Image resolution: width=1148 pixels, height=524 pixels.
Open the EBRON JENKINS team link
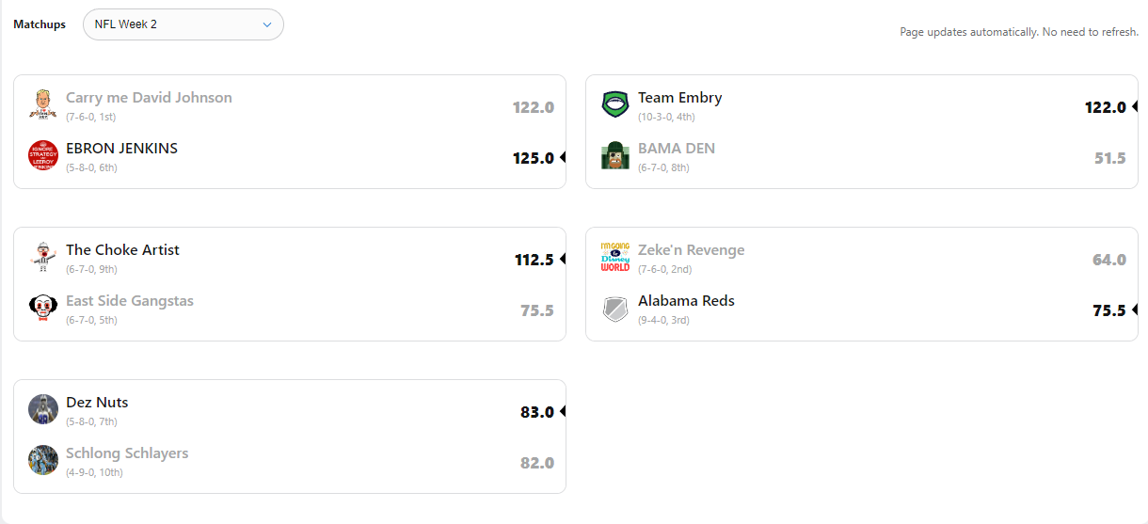coord(121,149)
